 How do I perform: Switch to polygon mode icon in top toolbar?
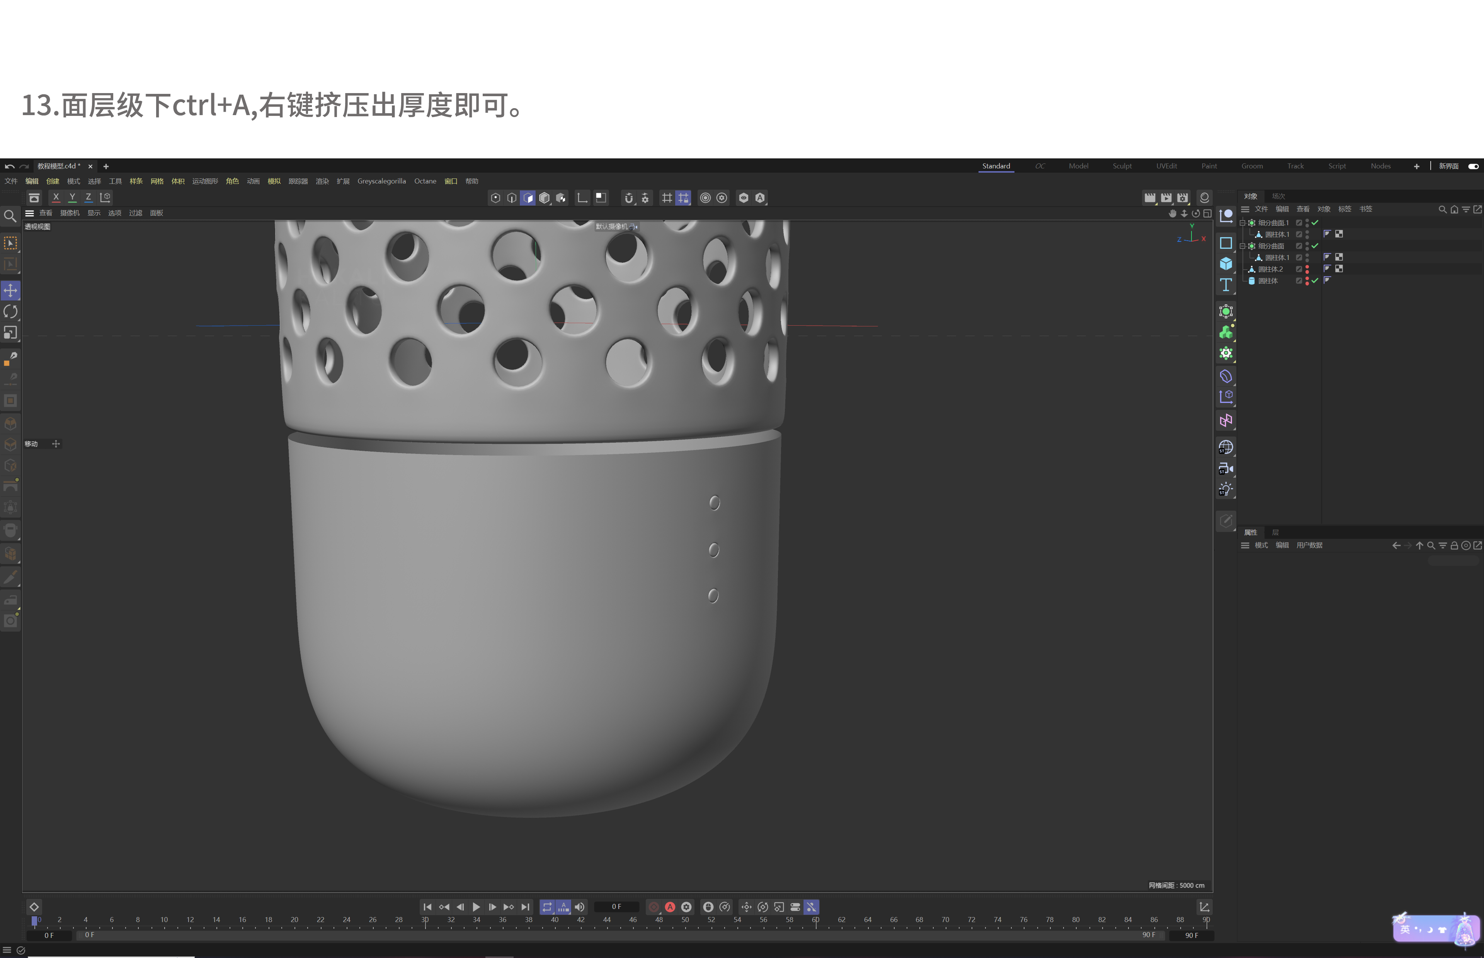tap(528, 198)
